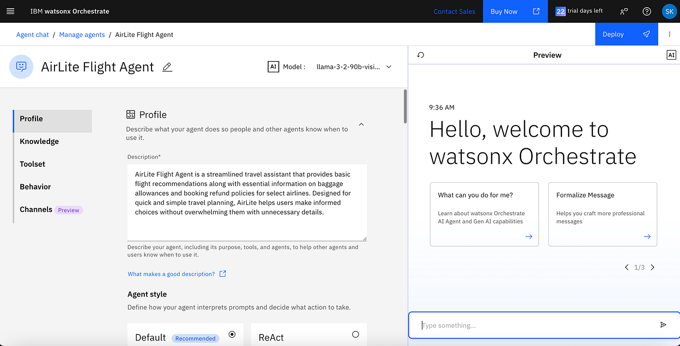The width and height of the screenshot is (680, 346).
Task: Edit agent name with the pencil icon
Action: 167,67
